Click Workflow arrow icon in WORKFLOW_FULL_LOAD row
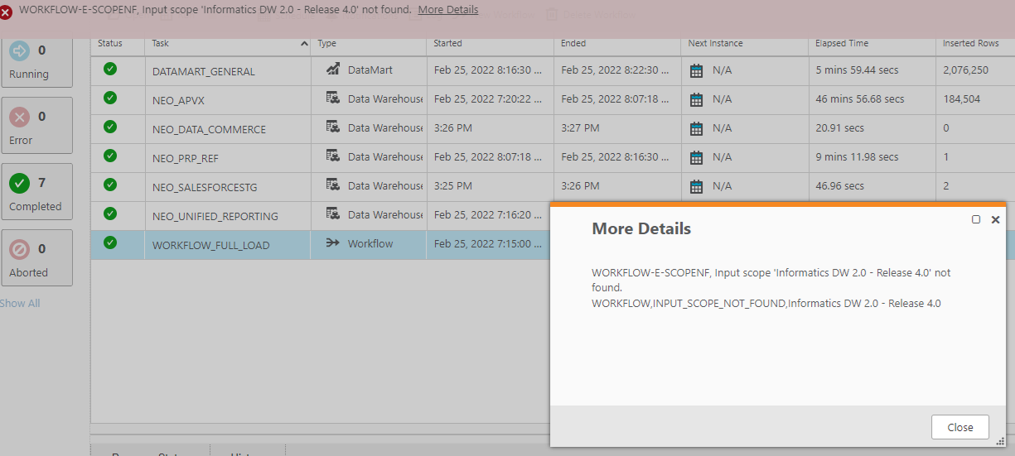1015x456 pixels. [333, 243]
